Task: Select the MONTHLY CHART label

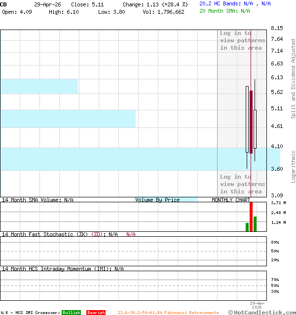Action: (231, 200)
